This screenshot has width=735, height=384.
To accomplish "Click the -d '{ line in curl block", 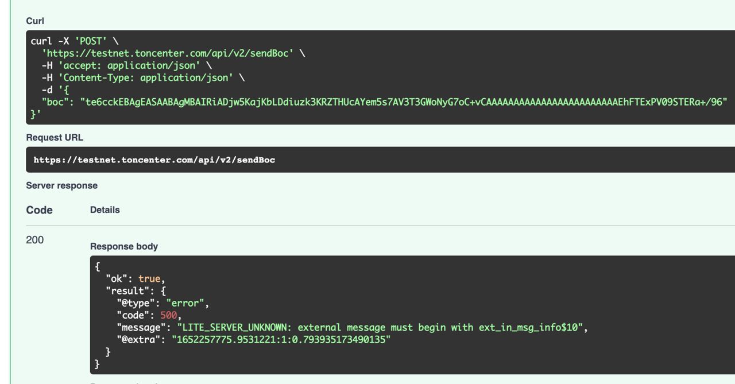I will tap(55, 90).
